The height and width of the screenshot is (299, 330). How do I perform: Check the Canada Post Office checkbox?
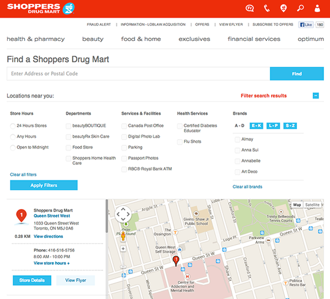(x=124, y=126)
